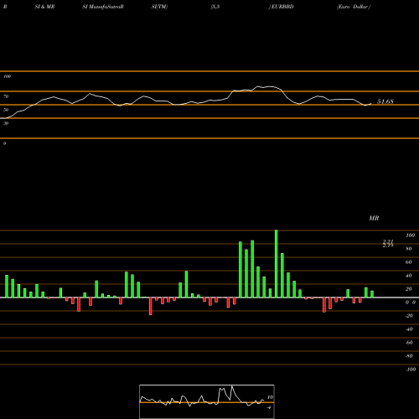Click the -80 label on the MR axis
Viewport: 419px width, 419px height.
coord(409,356)
